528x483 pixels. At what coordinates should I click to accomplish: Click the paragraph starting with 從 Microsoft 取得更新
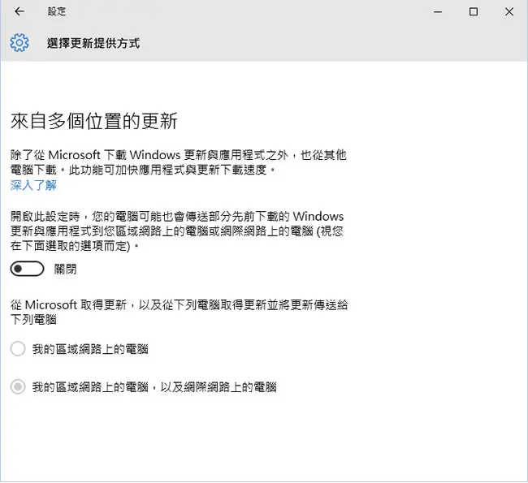(x=180, y=312)
